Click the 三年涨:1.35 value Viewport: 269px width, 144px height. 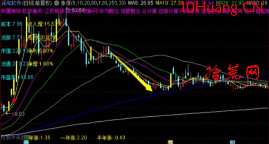click(37, 138)
